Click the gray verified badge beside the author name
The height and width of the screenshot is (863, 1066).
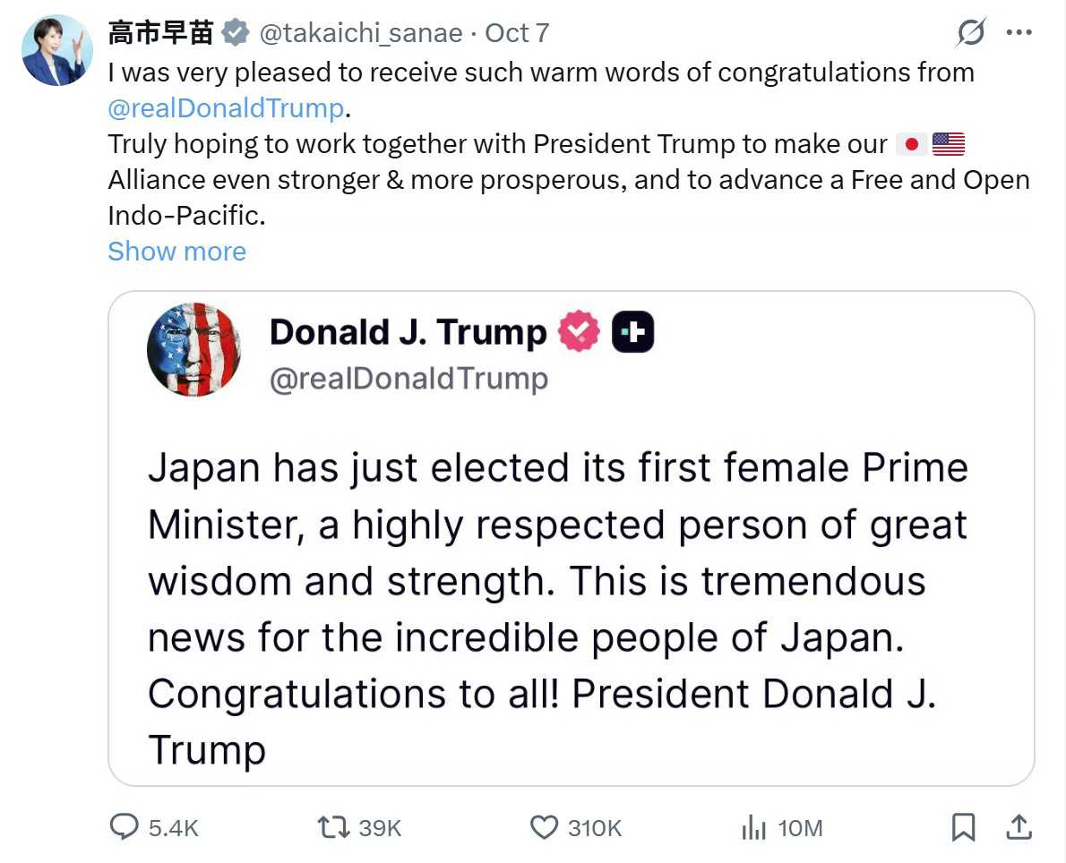pyautogui.click(x=235, y=33)
